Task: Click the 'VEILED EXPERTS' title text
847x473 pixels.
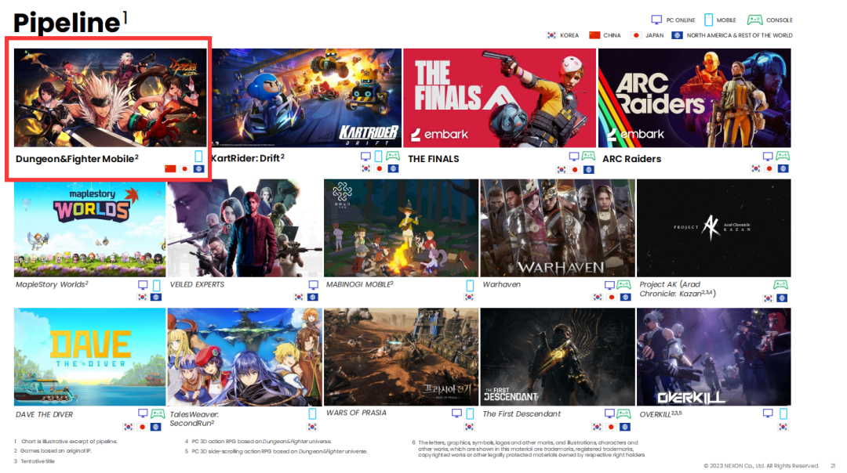Action: point(197,284)
